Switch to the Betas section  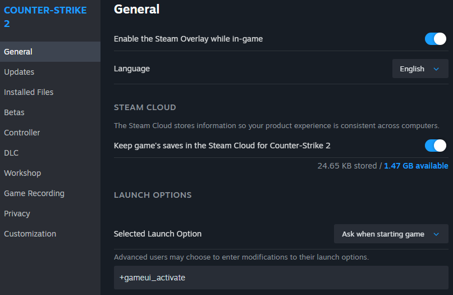(15, 112)
